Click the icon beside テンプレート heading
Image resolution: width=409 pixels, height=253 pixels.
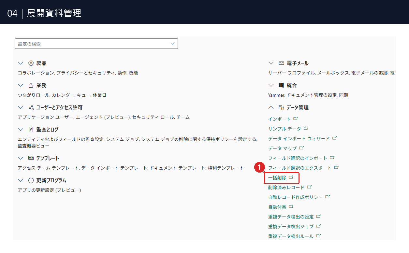click(x=31, y=158)
